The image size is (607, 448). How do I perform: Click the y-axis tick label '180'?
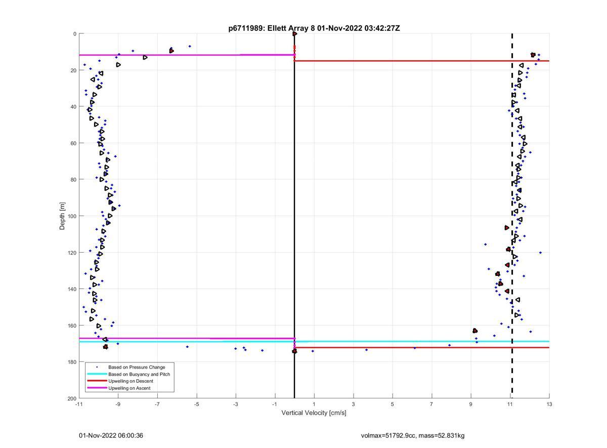72,362
